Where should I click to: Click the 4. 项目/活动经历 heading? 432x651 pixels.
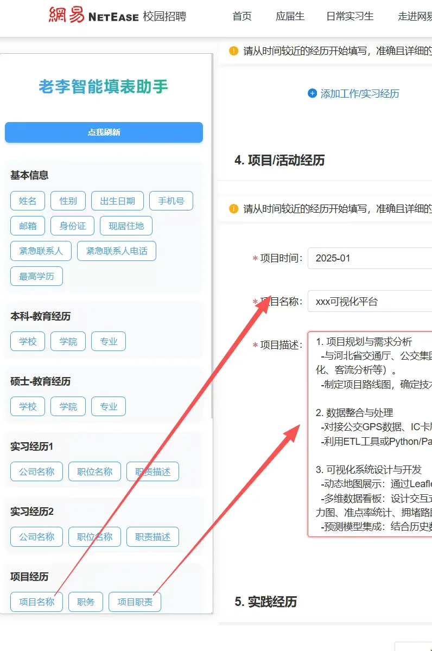click(x=279, y=160)
